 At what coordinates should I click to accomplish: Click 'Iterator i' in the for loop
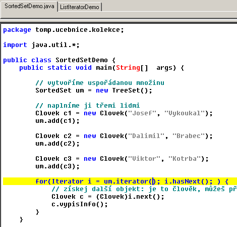pyautogui.click(x=72, y=181)
